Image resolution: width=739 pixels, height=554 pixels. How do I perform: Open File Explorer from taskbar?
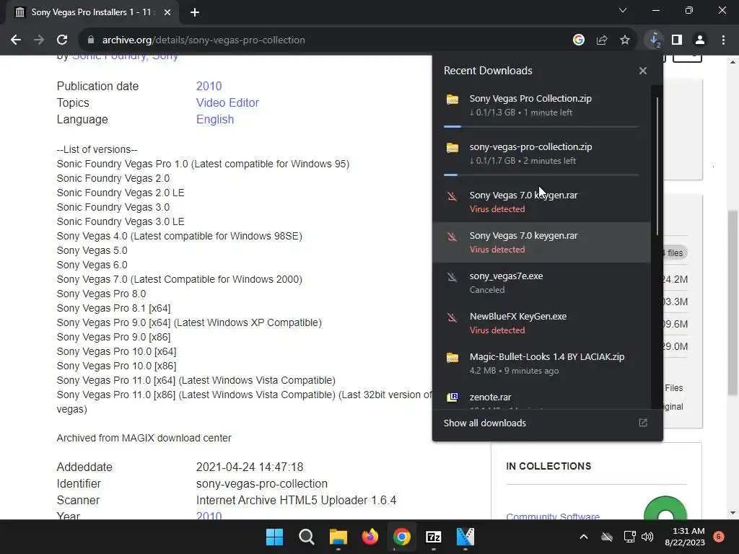(338, 537)
